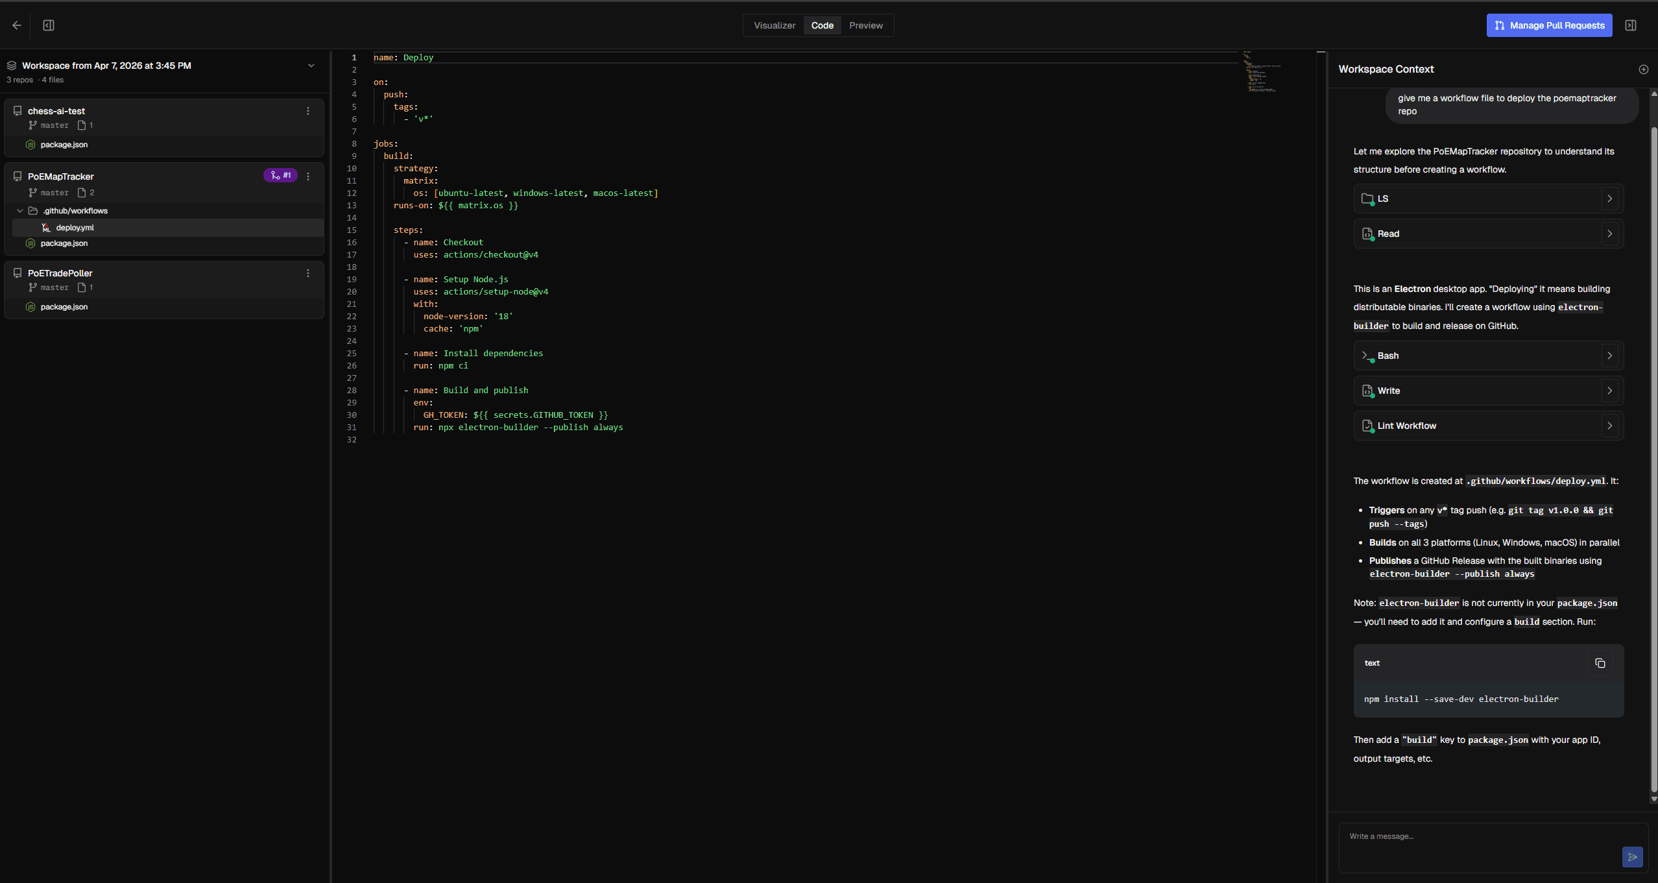Copy the npm install code block
This screenshot has width=1658, height=883.
point(1600,663)
